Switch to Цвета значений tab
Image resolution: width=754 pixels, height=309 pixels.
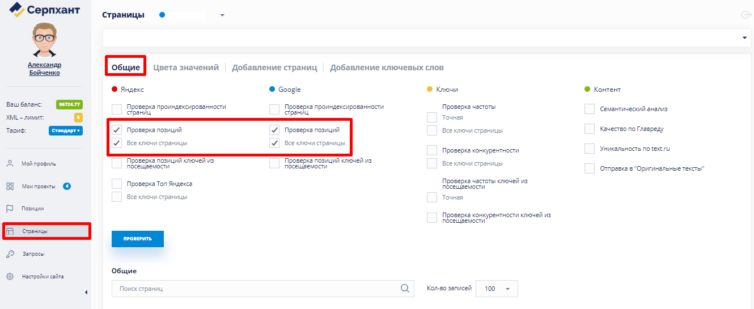[186, 67]
